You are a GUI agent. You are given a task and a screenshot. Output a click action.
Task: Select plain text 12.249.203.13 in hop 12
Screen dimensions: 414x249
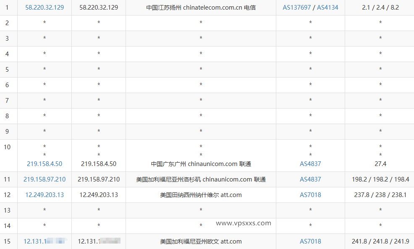[99, 195]
